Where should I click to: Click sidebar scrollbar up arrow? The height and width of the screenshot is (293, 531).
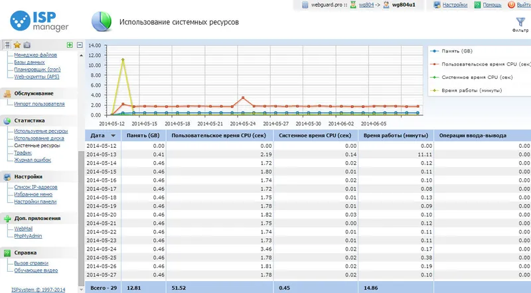point(81,55)
